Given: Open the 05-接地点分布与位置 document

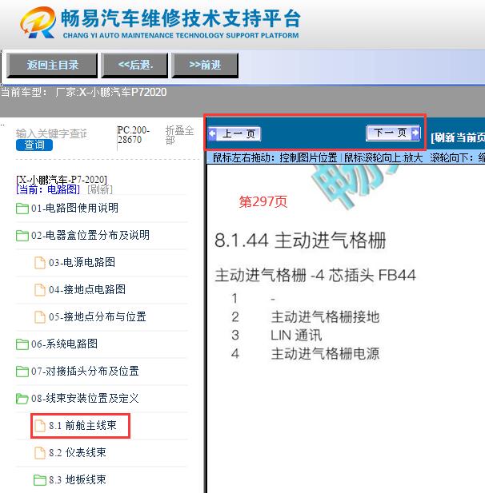Looking at the screenshot, I should [98, 316].
